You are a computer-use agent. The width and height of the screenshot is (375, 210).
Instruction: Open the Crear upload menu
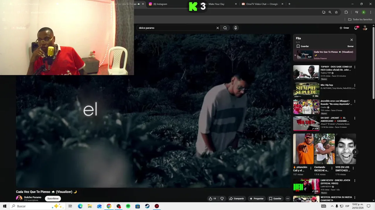pos(344,28)
